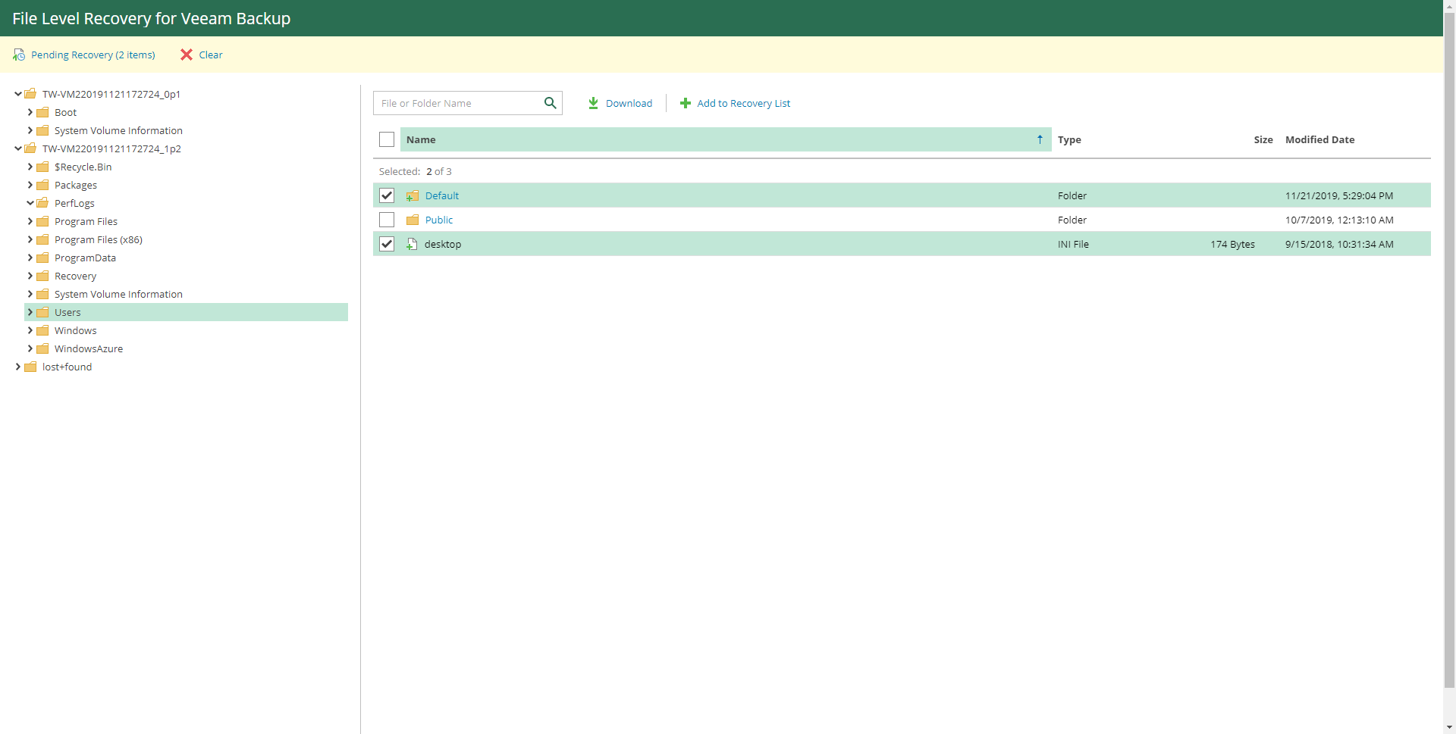Click the ProgramData folder icon

coord(42,258)
